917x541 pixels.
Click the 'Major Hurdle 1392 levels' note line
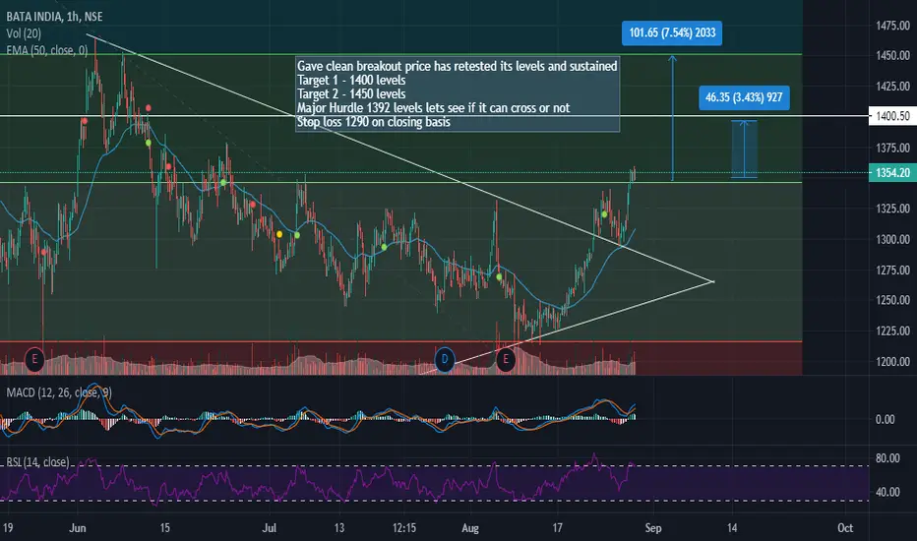pos(433,108)
